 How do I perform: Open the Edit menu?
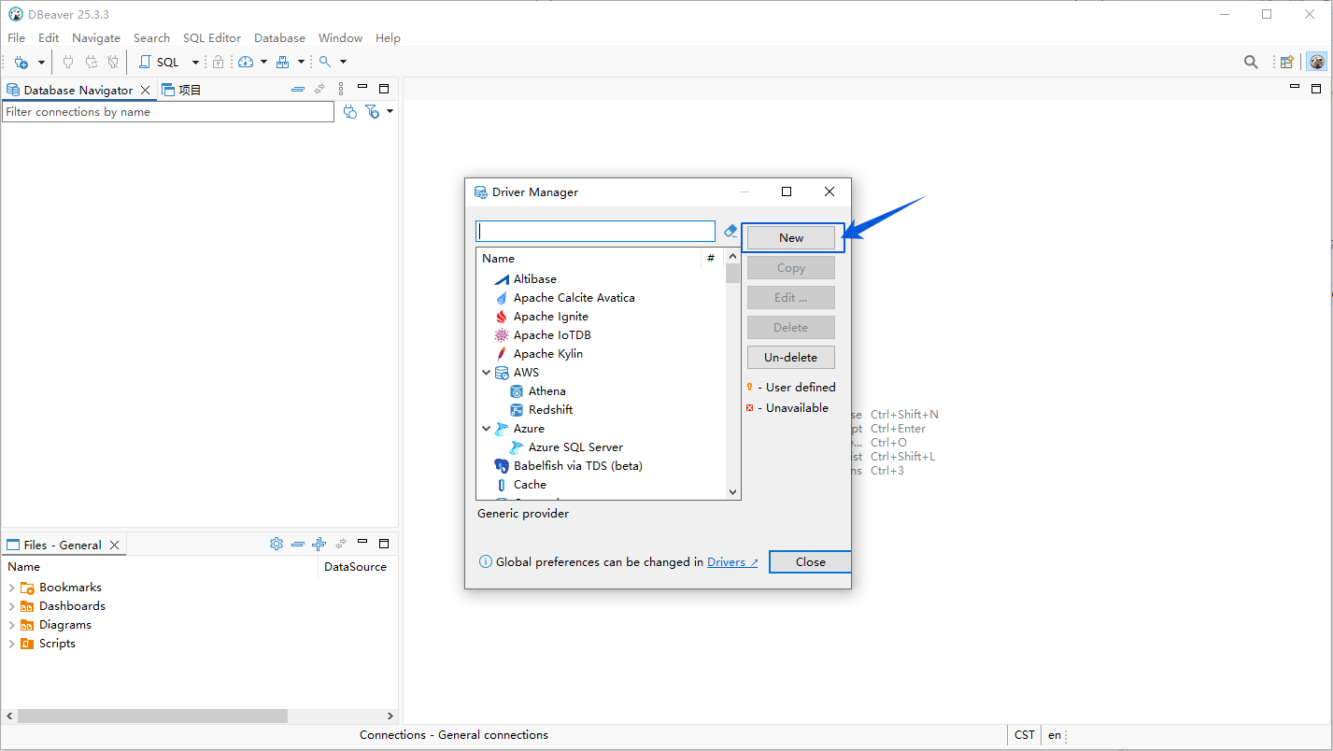pyautogui.click(x=49, y=38)
